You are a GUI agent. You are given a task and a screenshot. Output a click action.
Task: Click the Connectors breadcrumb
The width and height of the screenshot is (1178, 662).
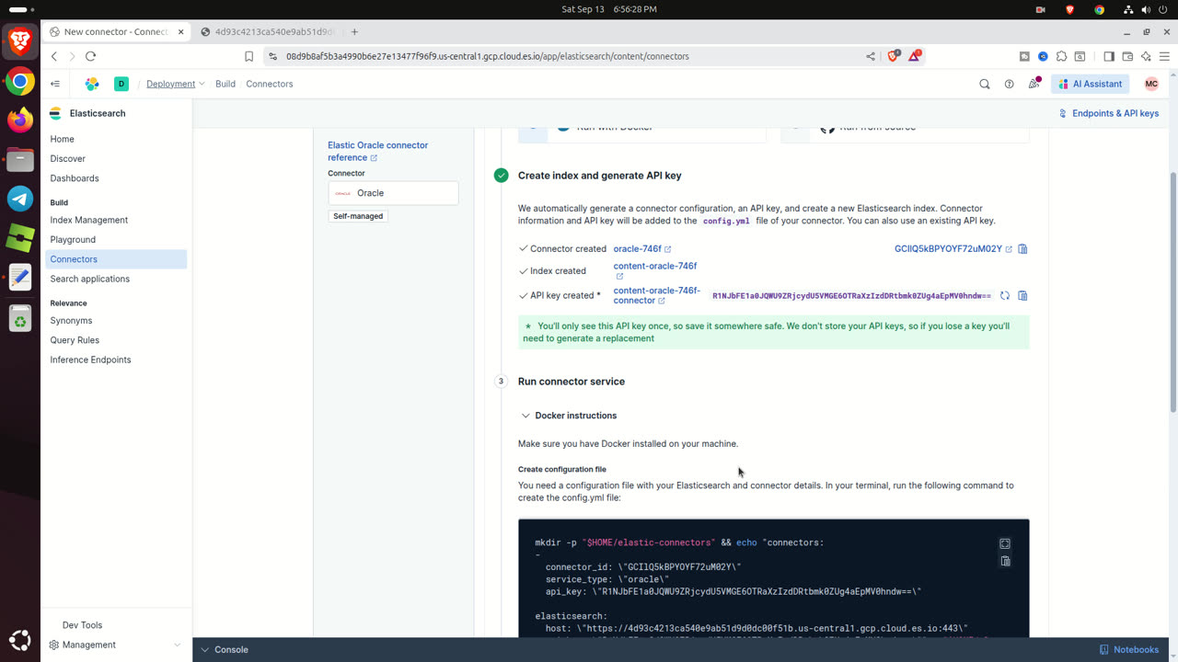click(269, 84)
